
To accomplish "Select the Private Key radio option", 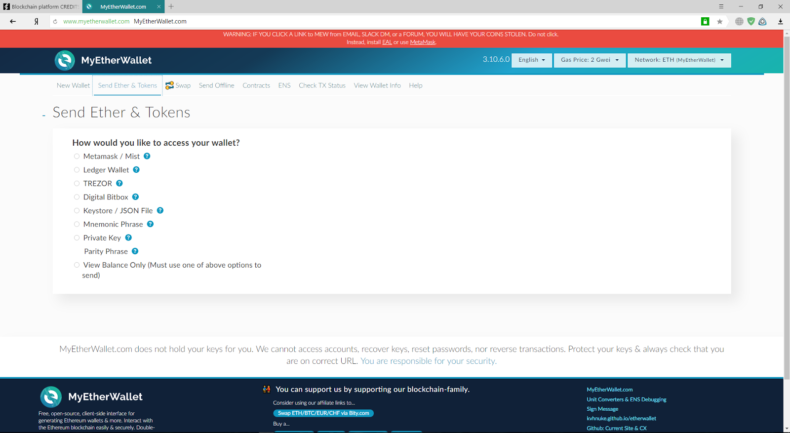I will (77, 238).
